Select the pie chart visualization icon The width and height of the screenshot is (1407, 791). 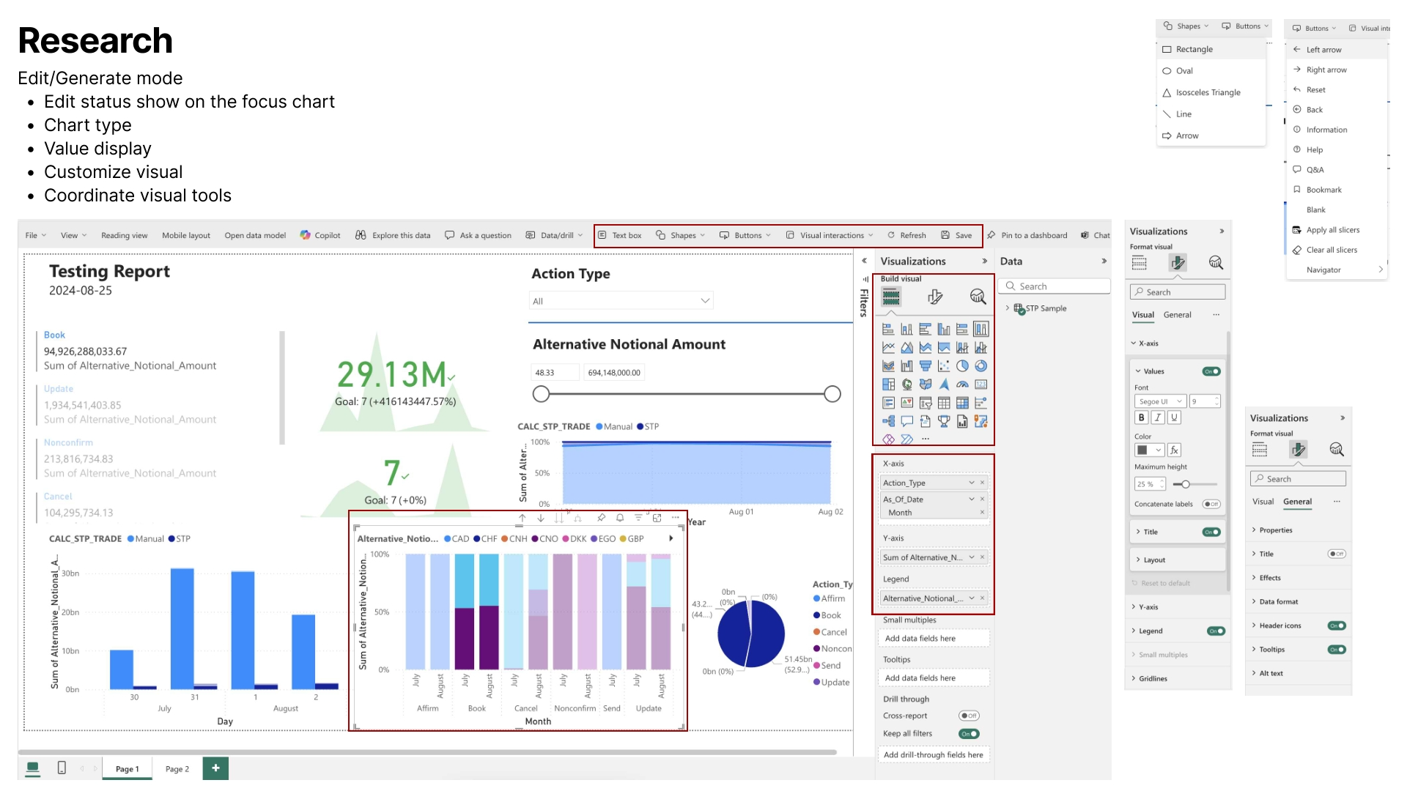click(962, 365)
